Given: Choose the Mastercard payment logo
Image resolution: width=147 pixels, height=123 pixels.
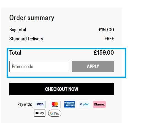Looking at the screenshot, I should [55, 104].
